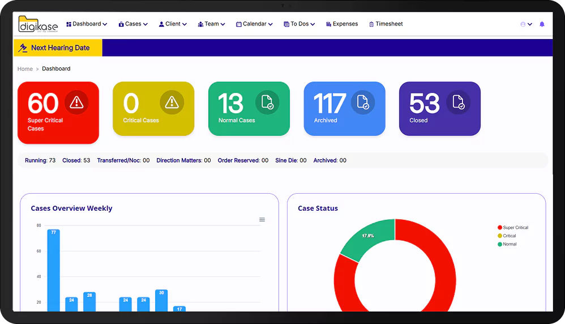Open the Client menu label
565x324 pixels.
coord(173,24)
